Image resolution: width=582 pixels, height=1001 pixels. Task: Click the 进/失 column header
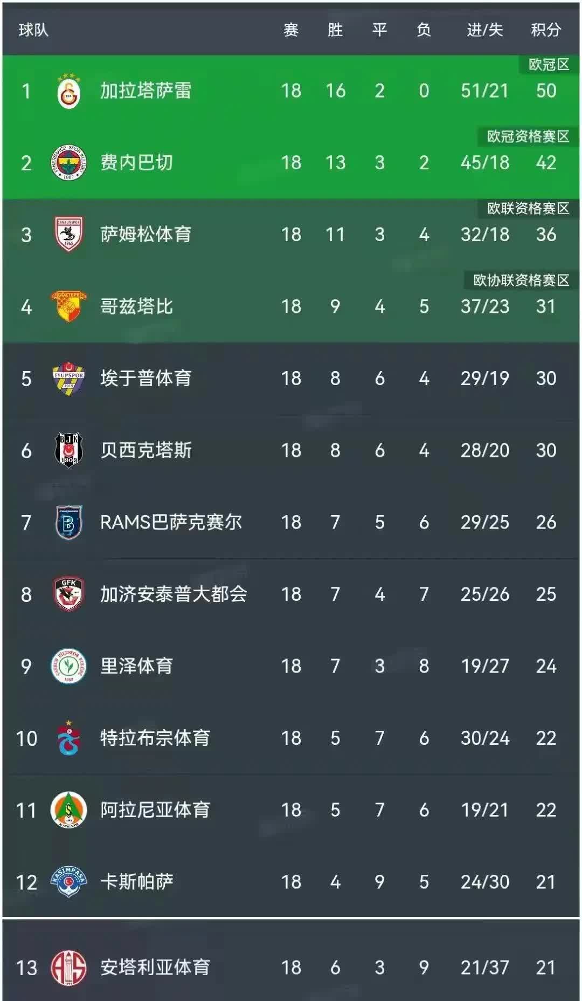pos(483,31)
